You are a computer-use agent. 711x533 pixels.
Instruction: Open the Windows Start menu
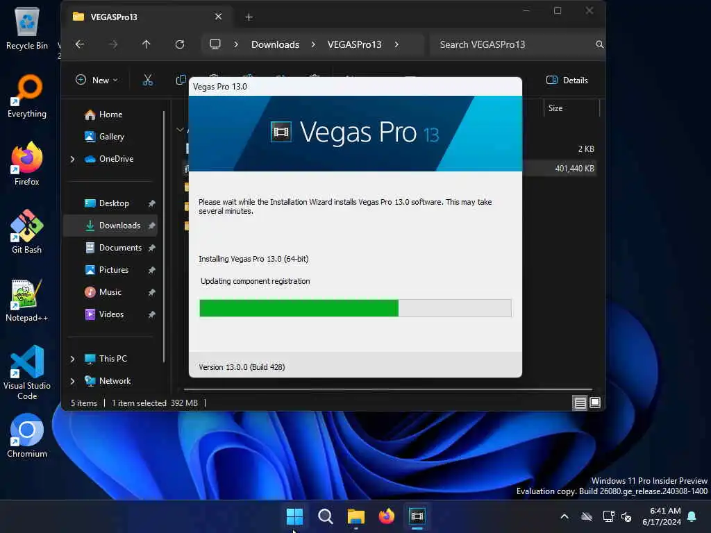coord(294,516)
